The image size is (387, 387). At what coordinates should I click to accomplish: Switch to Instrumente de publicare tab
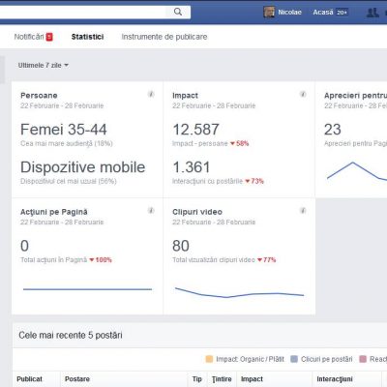point(164,37)
